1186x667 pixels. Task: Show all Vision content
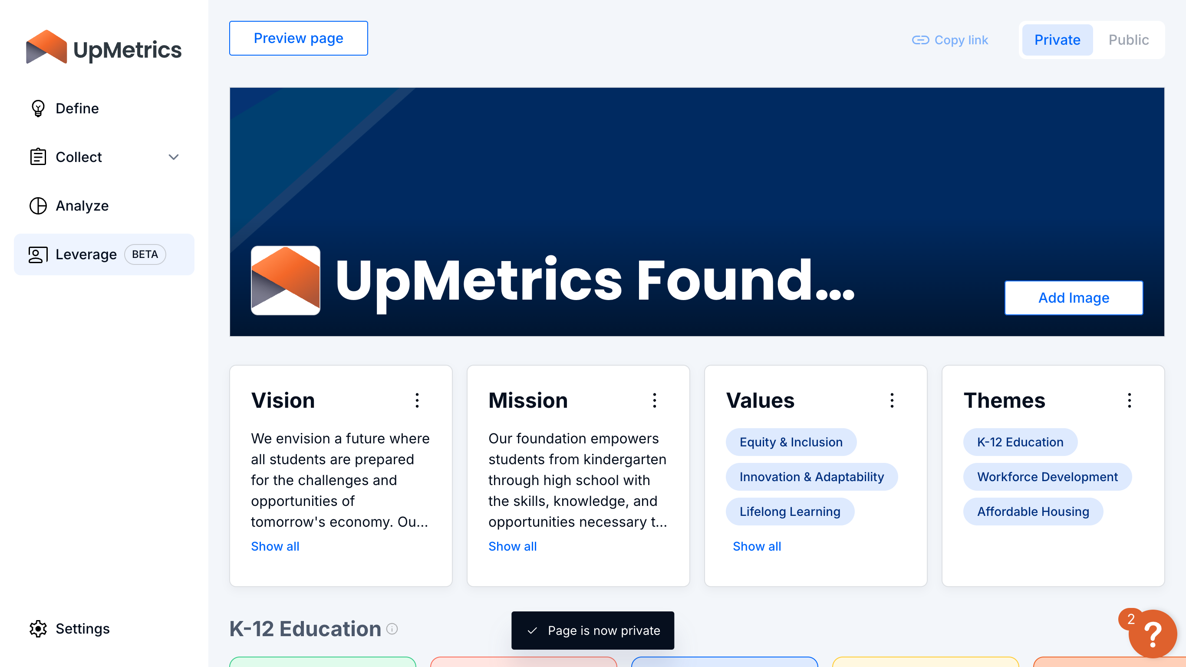point(275,546)
